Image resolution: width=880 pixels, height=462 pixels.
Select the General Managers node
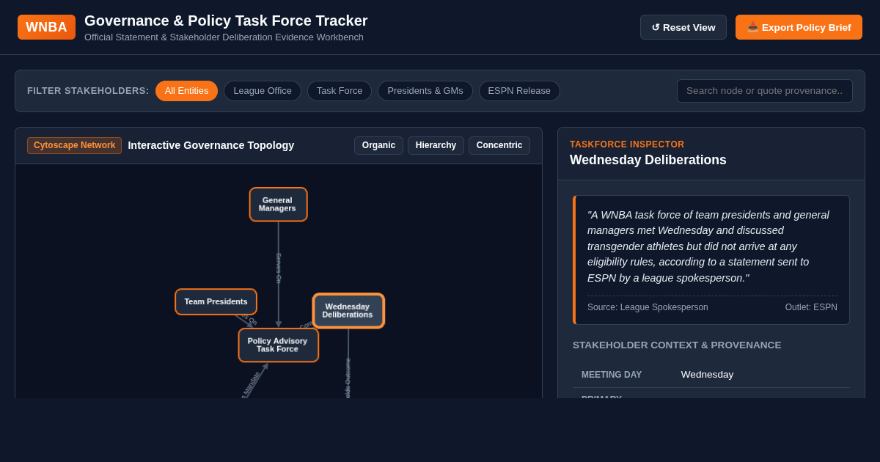point(278,204)
